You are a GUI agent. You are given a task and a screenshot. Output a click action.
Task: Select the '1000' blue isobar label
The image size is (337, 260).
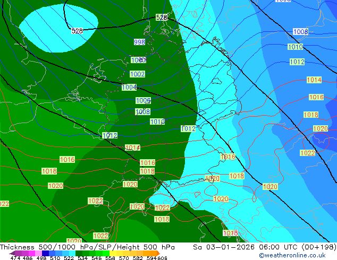pos(138,60)
